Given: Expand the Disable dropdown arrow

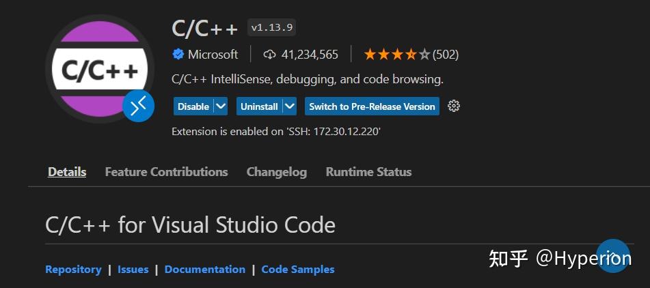Looking at the screenshot, I should click(221, 106).
